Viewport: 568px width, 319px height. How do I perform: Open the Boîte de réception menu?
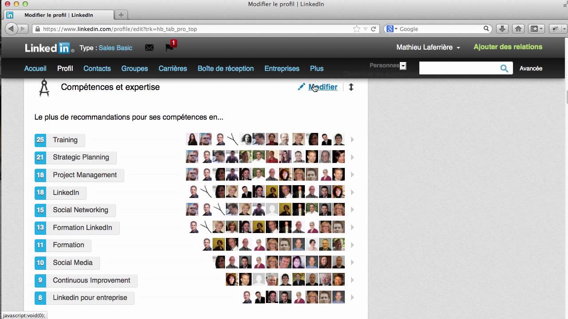[x=226, y=69]
